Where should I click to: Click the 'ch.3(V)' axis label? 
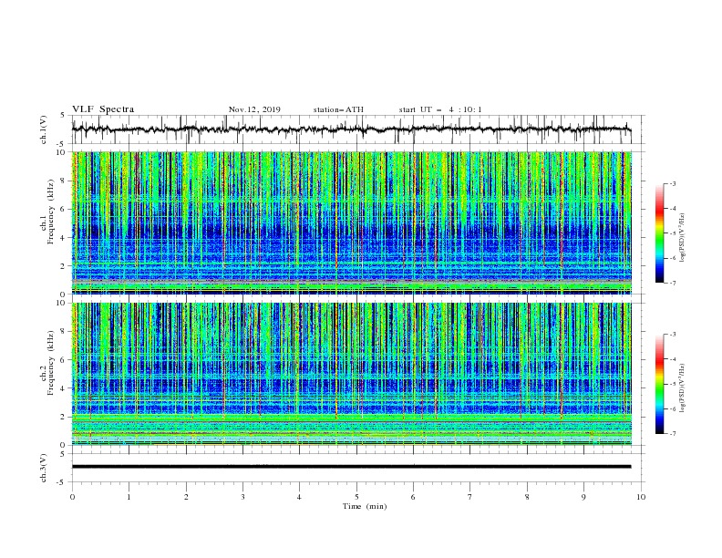pyautogui.click(x=44, y=468)
